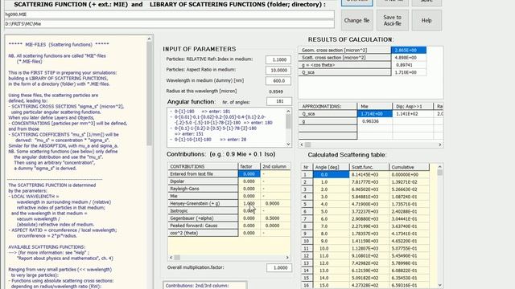515x289 pixels.
Task: Click the Approximations table right scroll arrow
Action: [x=440, y=144]
